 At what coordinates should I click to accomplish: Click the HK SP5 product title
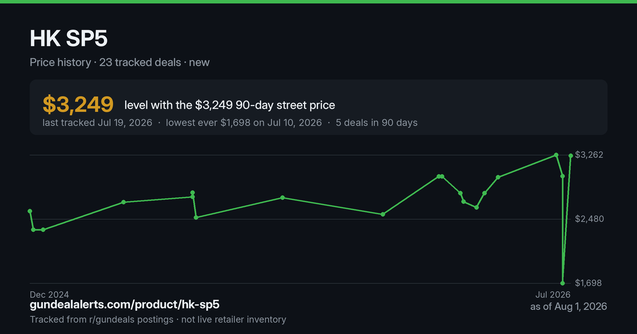70,40
